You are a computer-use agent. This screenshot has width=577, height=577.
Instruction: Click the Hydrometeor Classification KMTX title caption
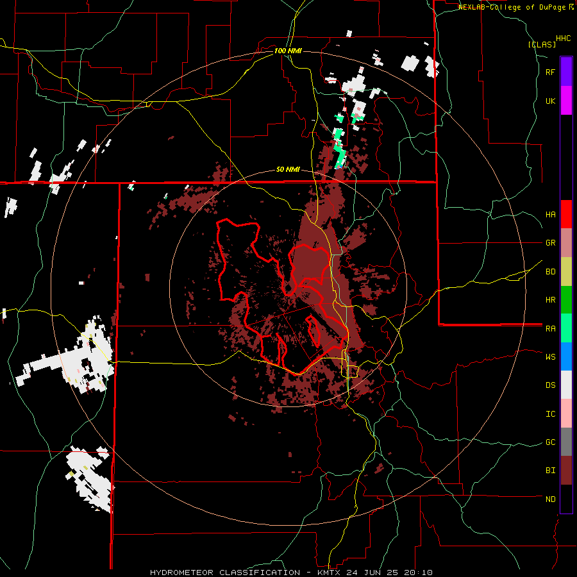291,573
